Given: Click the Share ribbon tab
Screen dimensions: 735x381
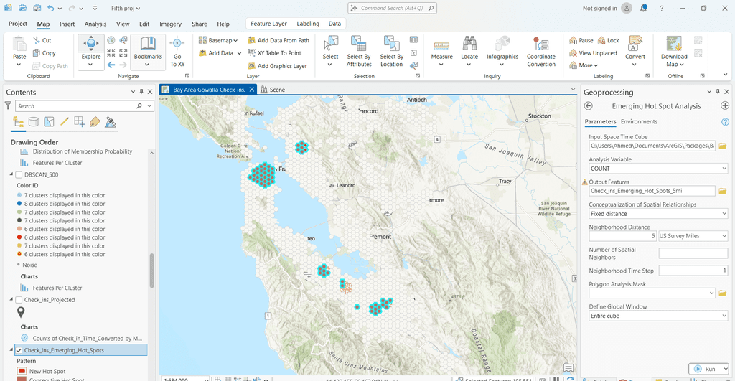Looking at the screenshot, I should (200, 24).
